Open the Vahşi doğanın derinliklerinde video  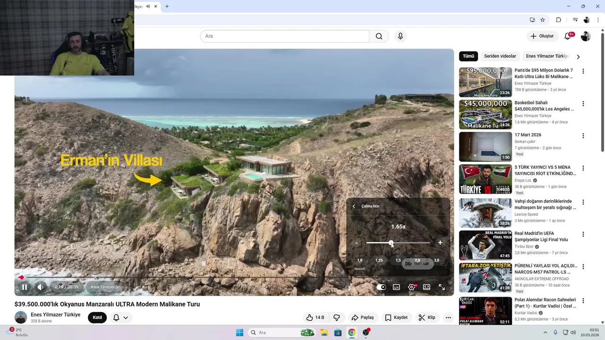pos(545,204)
